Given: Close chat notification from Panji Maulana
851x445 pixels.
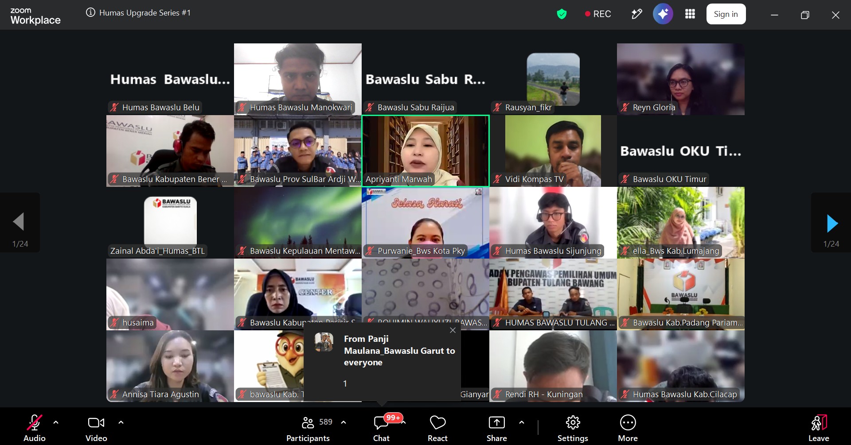Looking at the screenshot, I should pyautogui.click(x=453, y=330).
